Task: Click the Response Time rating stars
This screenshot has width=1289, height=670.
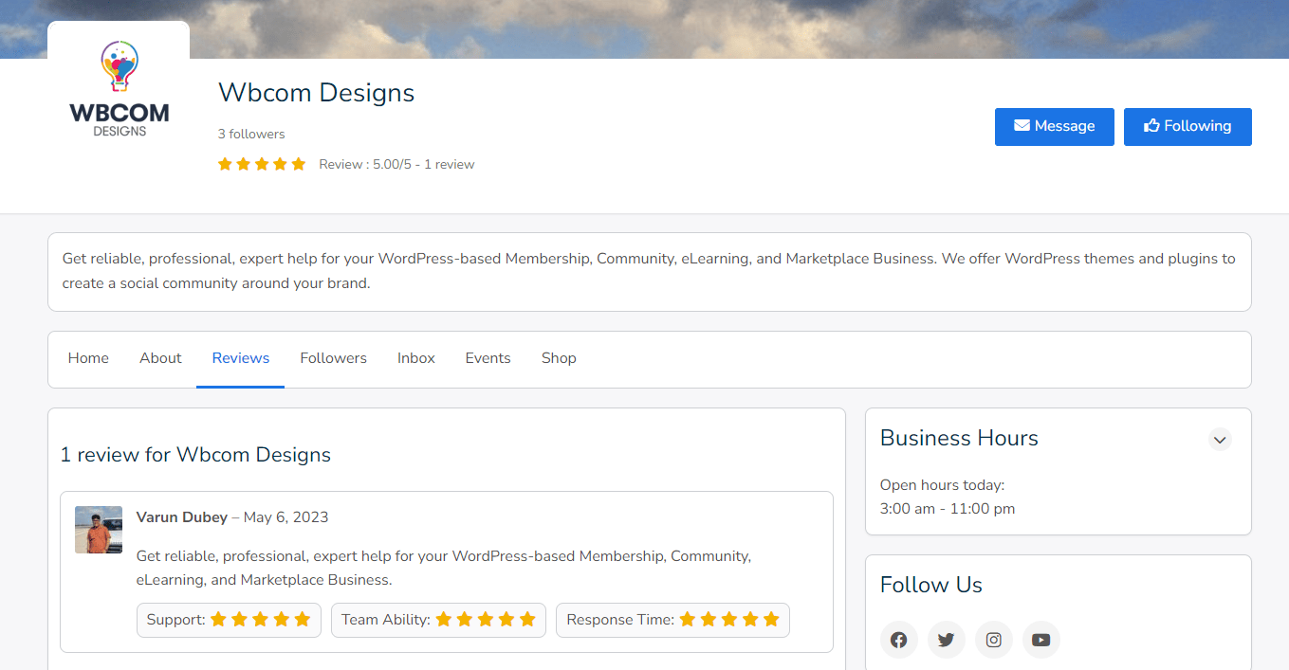Action: pyautogui.click(x=728, y=620)
